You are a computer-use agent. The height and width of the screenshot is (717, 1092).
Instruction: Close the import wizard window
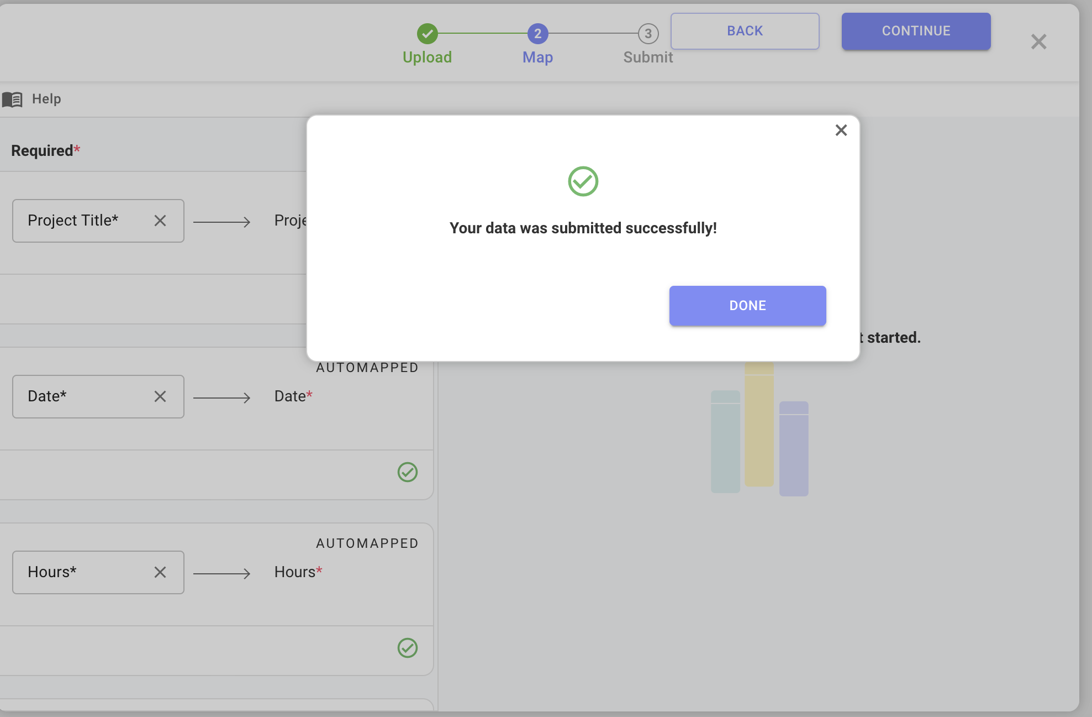[1038, 42]
